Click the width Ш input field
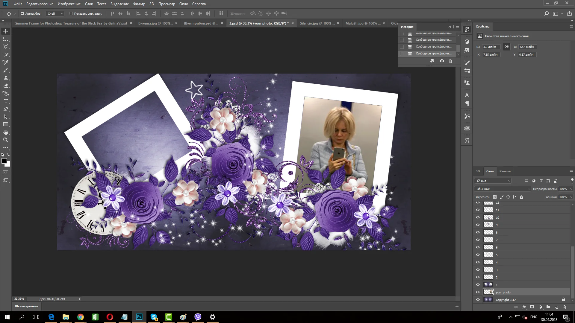The height and width of the screenshot is (323, 575). click(491, 47)
